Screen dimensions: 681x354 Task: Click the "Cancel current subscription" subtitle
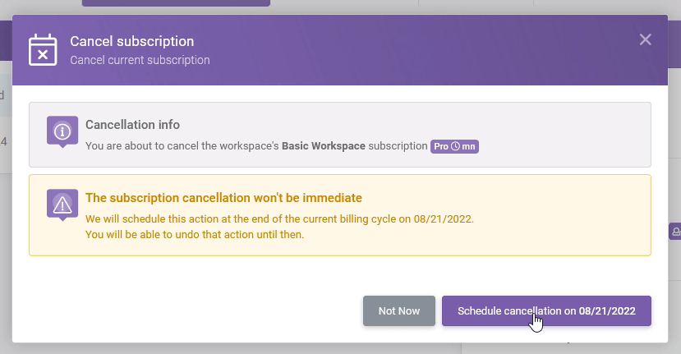coord(140,60)
